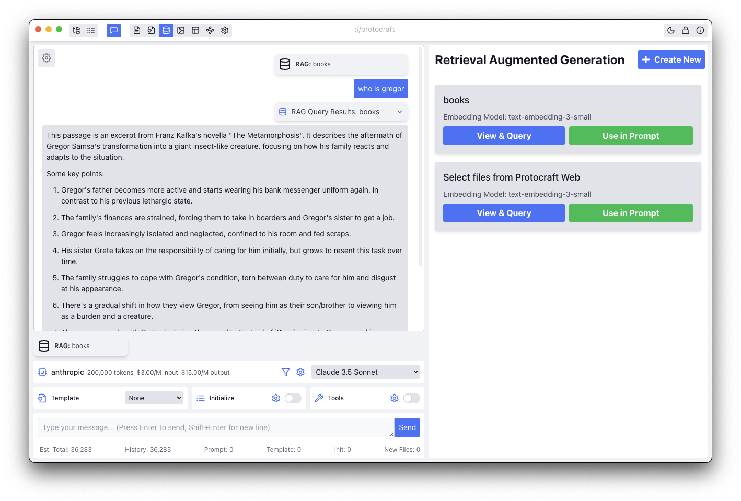Open the Template dropdown set to None
The width and height of the screenshot is (741, 501).
154,398
